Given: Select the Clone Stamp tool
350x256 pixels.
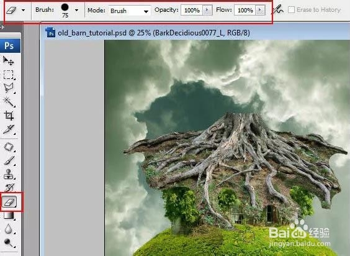Looking at the screenshot, I should pyautogui.click(x=9, y=175).
